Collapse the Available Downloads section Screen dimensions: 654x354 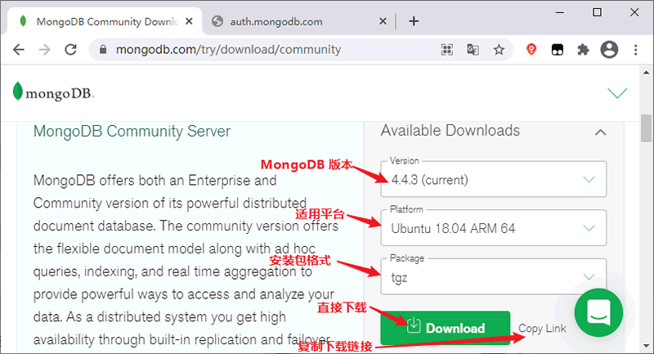click(x=600, y=132)
